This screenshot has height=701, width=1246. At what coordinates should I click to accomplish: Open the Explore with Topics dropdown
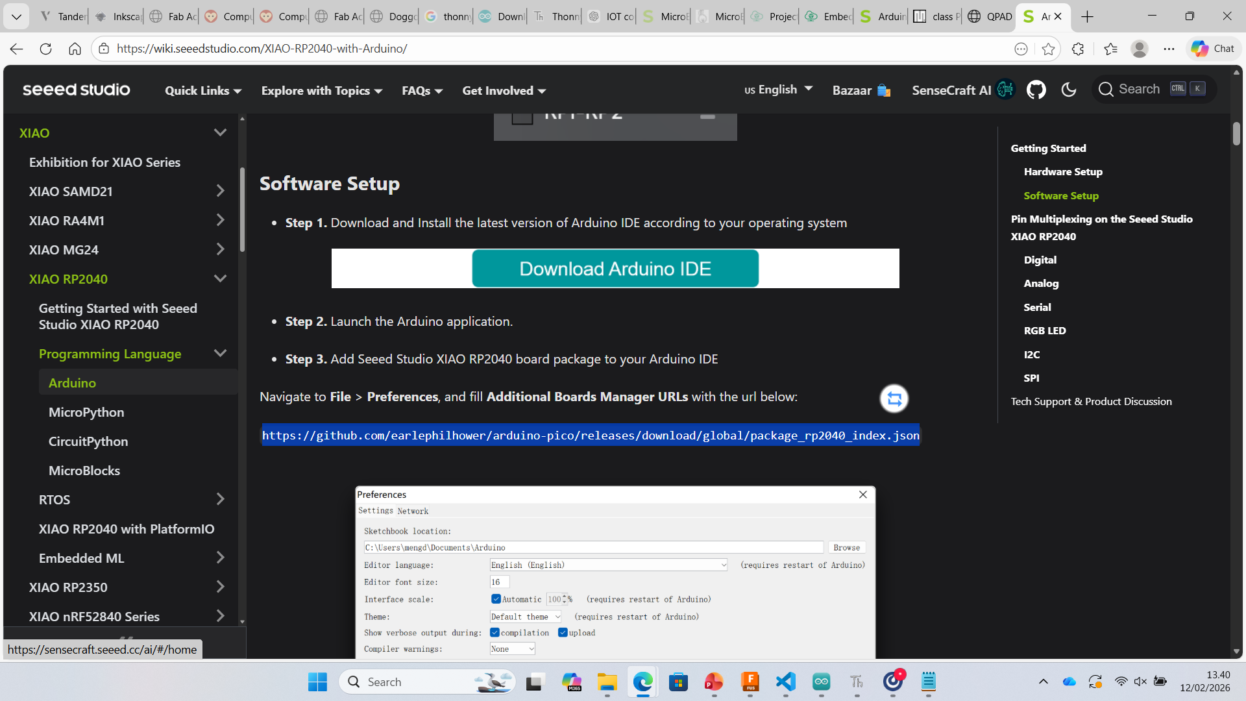tap(322, 90)
